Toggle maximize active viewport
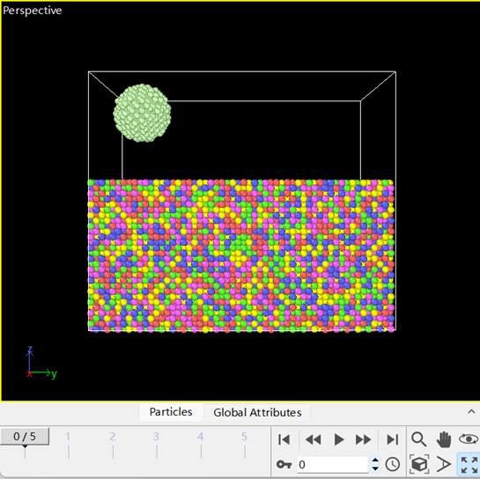480x479 pixels. 469,465
